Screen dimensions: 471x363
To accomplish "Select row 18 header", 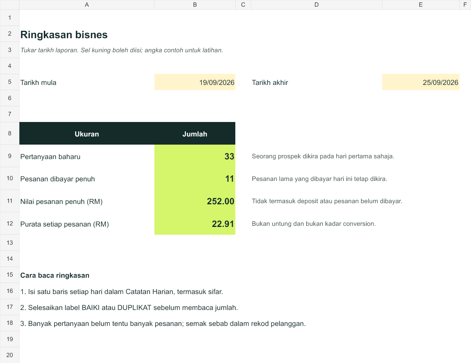I will click(x=10, y=323).
